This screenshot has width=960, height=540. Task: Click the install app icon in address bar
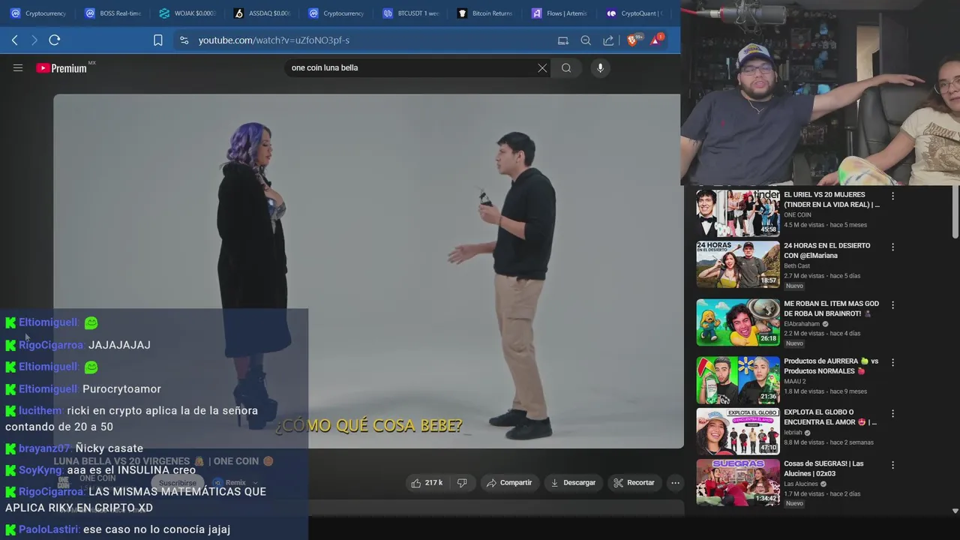click(x=563, y=40)
